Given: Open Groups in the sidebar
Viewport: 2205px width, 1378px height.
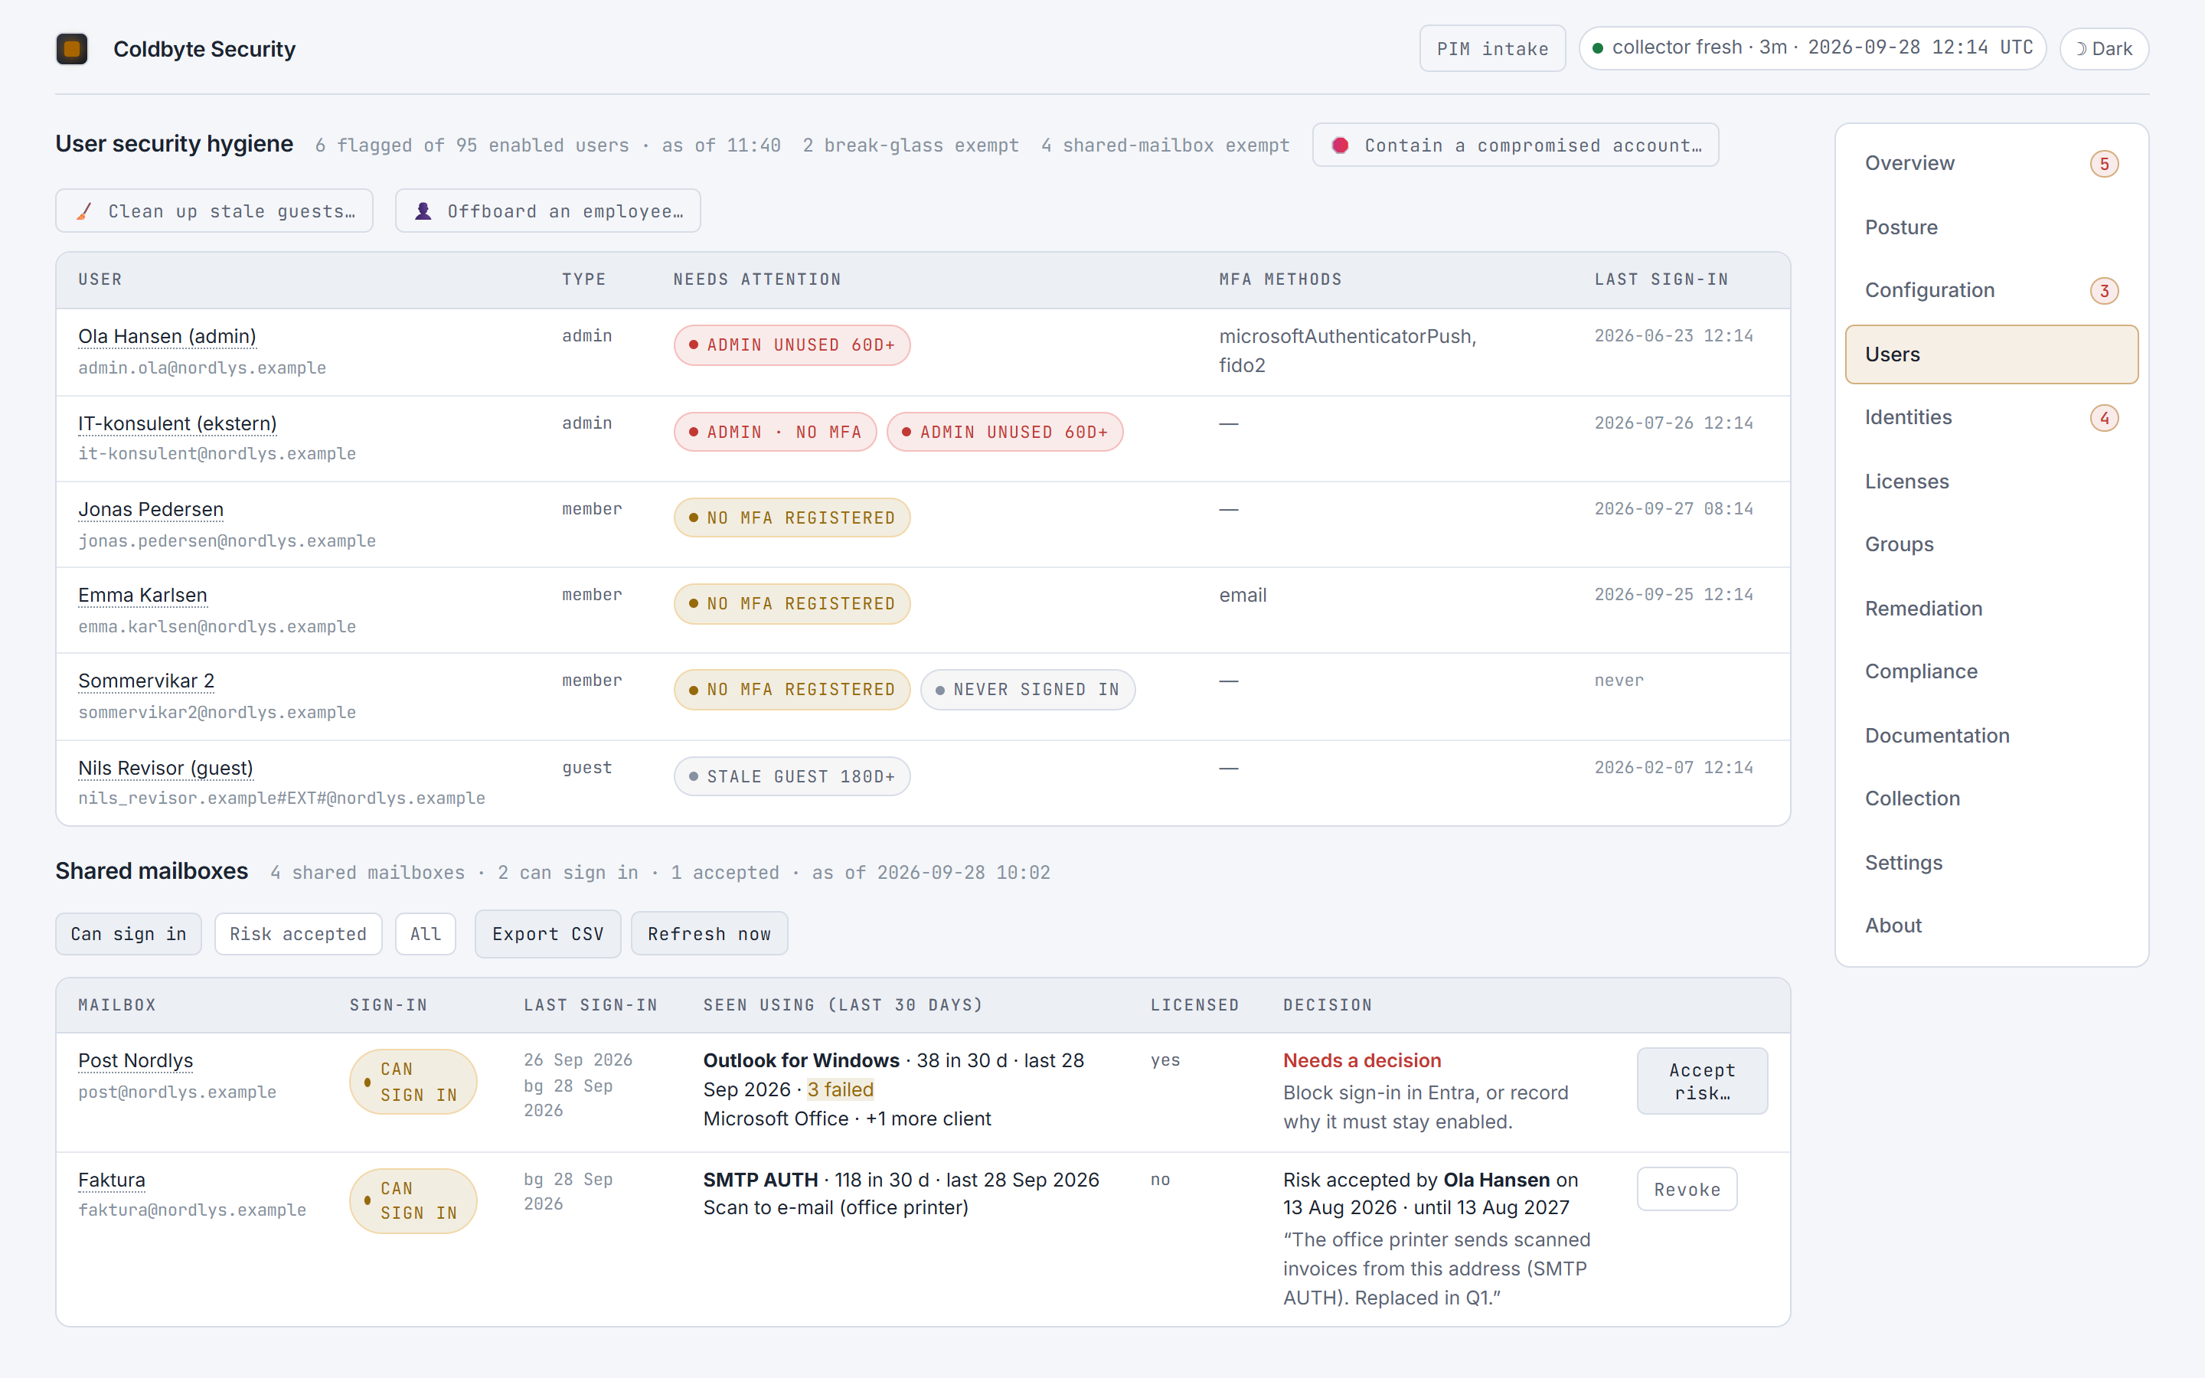Looking at the screenshot, I should point(1991,544).
